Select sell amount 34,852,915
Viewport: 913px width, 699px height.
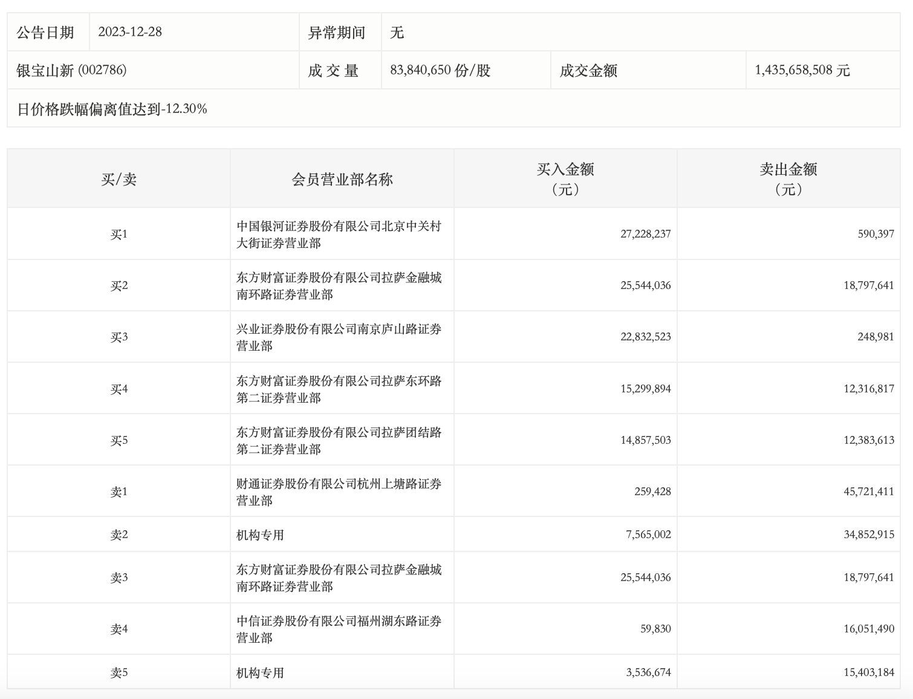[x=869, y=535]
